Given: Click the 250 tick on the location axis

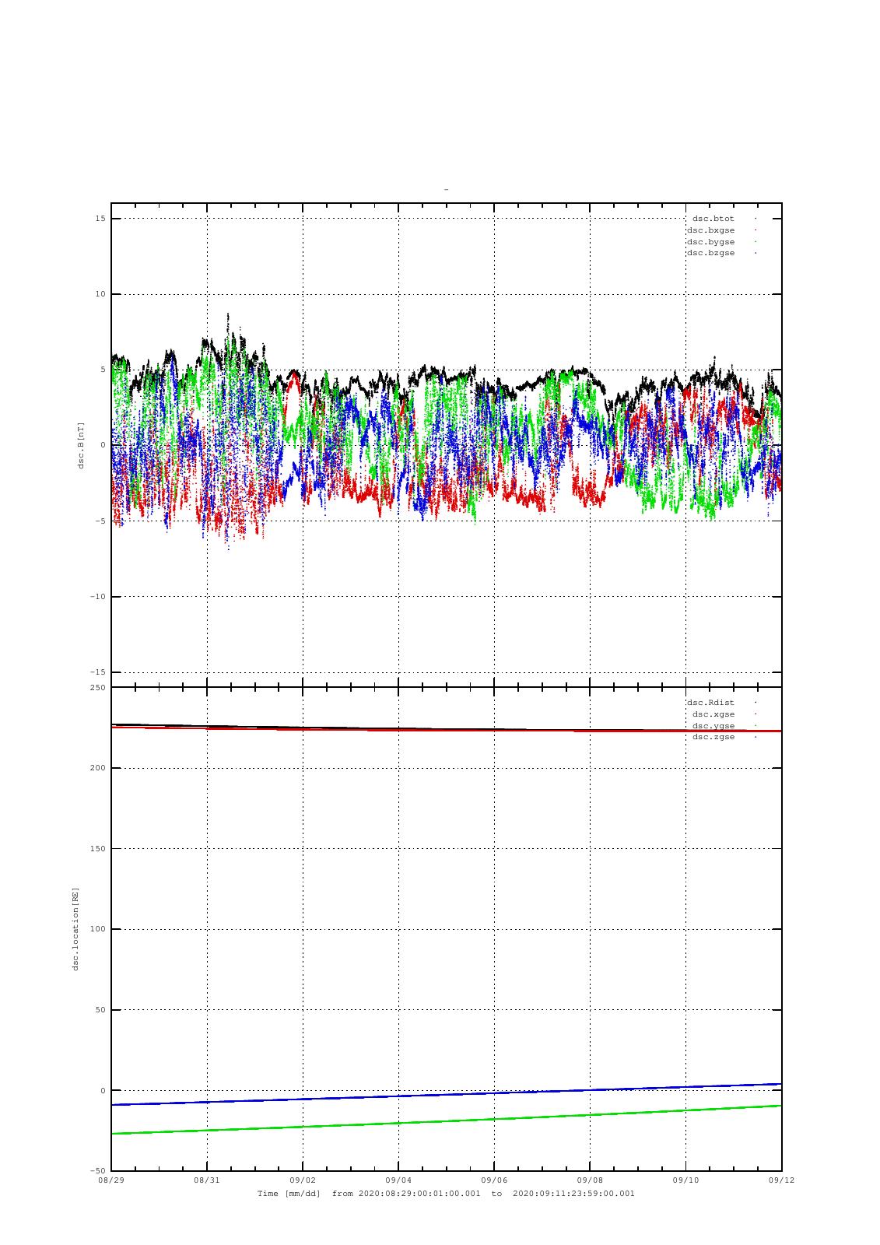Looking at the screenshot, I should point(97,688).
